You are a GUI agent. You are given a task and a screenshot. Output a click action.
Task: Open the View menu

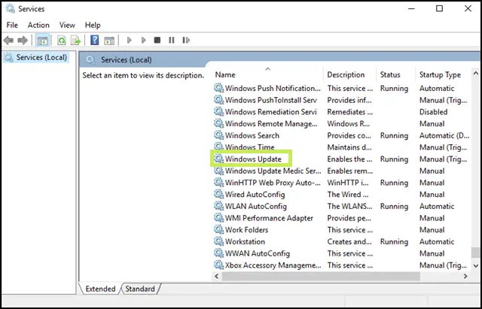[x=67, y=25]
